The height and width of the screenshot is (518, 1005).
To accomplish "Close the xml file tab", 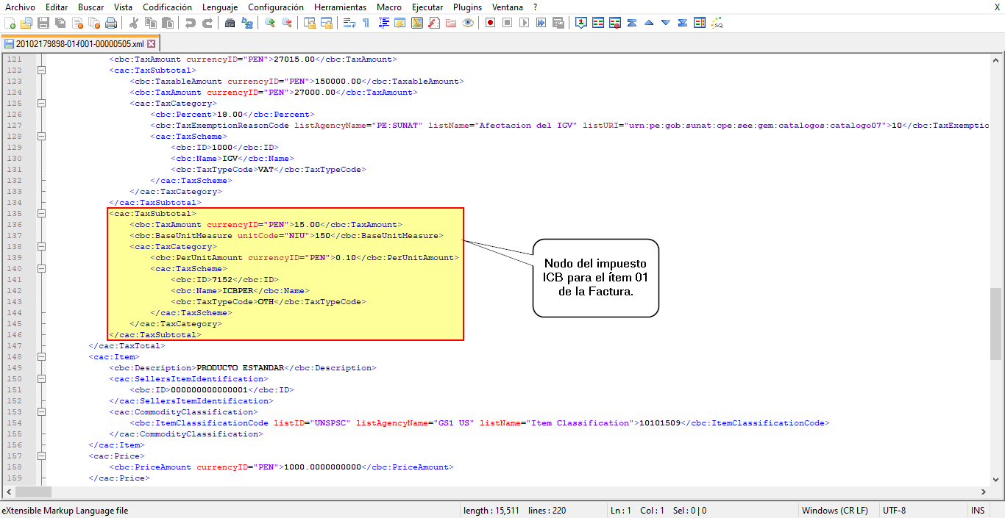I will [152, 44].
